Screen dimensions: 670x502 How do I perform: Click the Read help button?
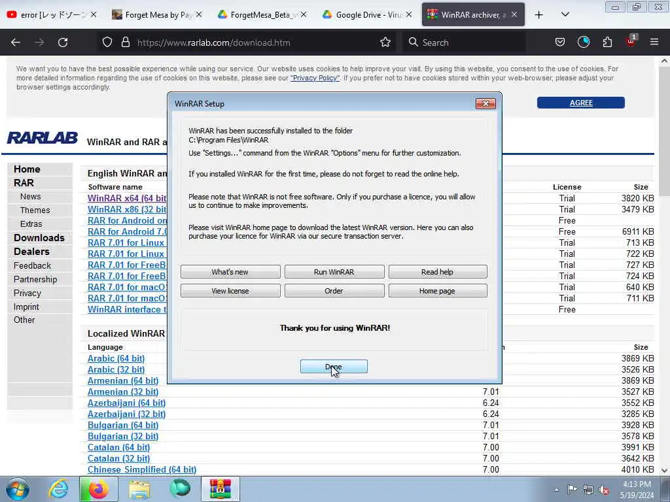tap(438, 272)
